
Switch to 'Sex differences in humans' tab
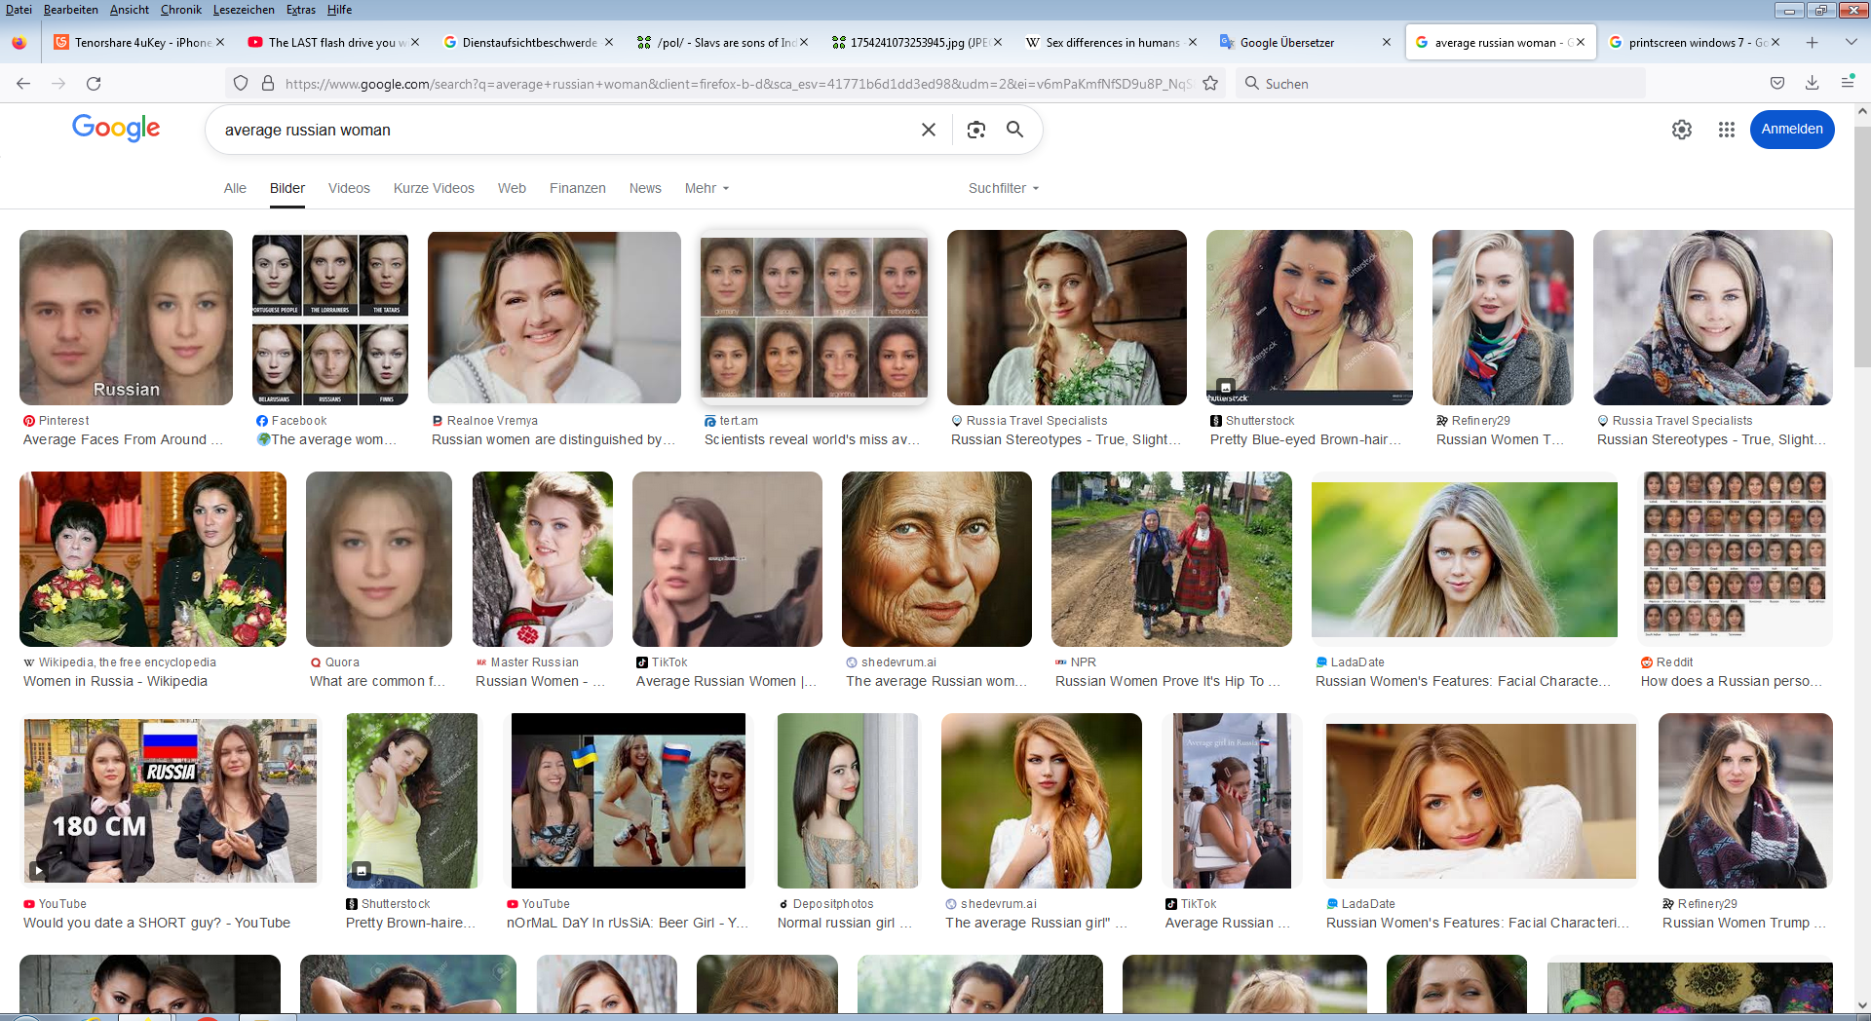(1109, 42)
